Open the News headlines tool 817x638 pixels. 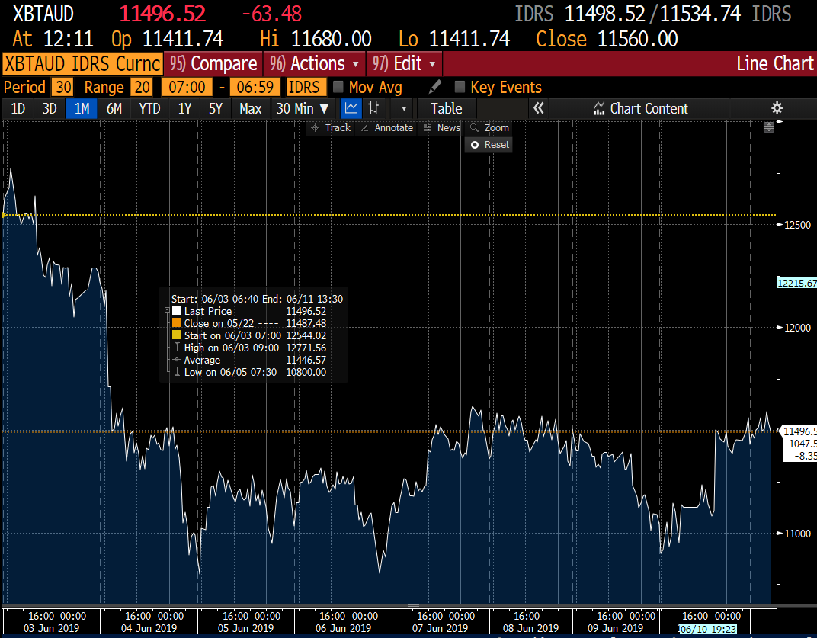[x=441, y=127]
